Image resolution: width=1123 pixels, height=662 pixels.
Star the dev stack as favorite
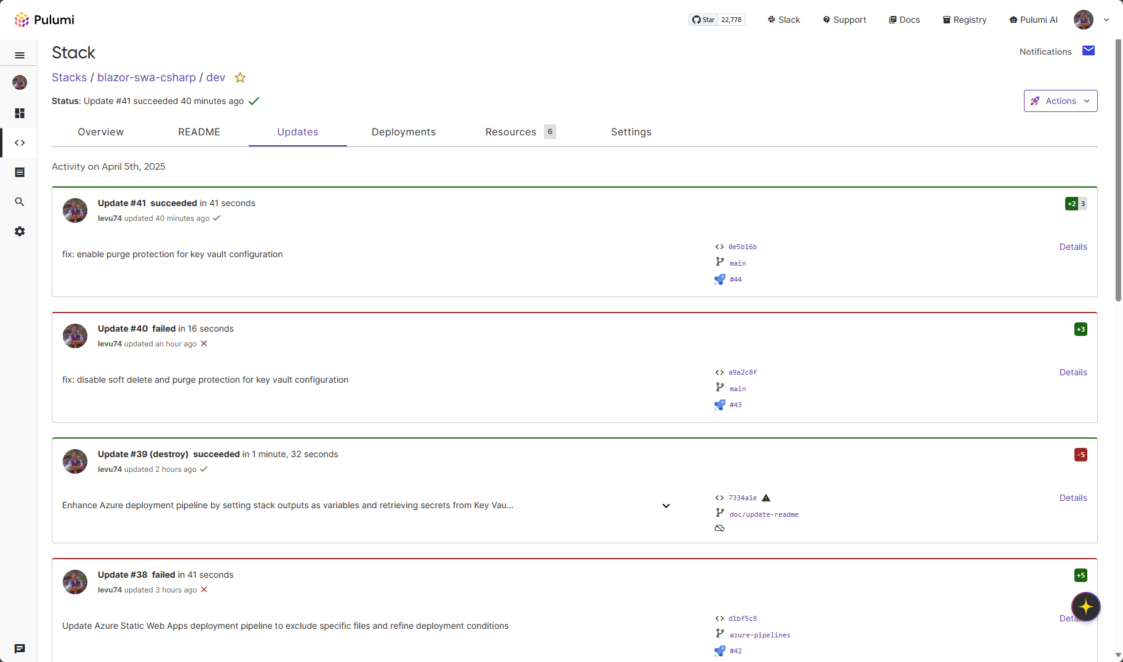240,78
